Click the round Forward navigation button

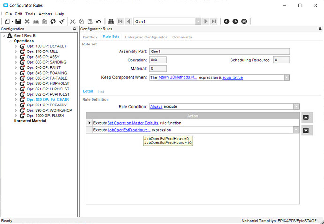[x=235, y=21]
